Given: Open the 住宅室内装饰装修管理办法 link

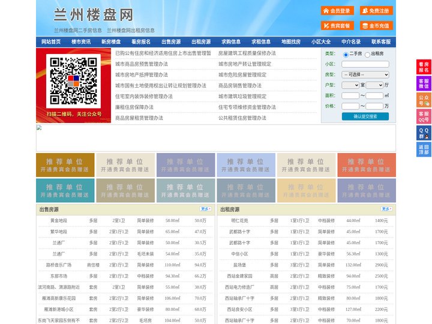Looking at the screenshot, I should pos(144,97).
